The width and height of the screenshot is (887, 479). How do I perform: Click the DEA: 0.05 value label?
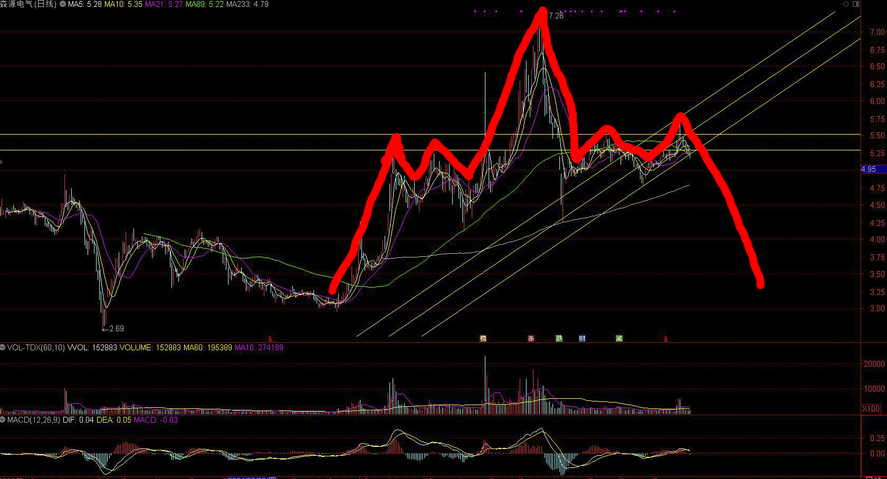pyautogui.click(x=114, y=420)
